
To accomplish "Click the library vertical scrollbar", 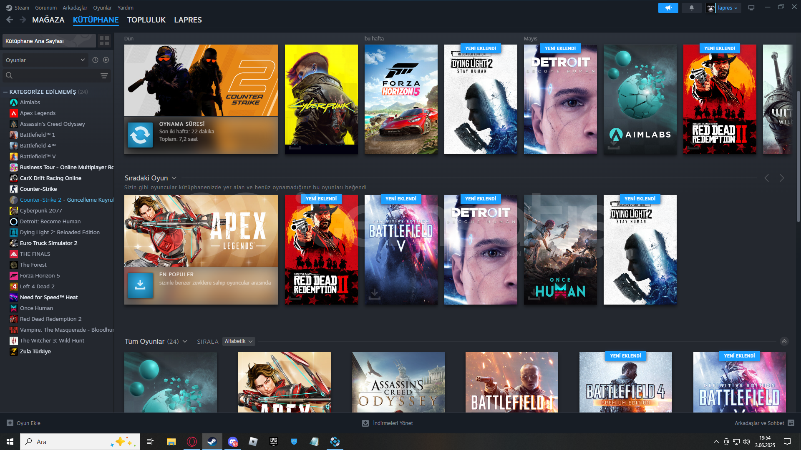I will 798,157.
